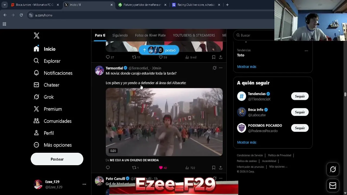Click the new posts 'posteó' pill

[159, 50]
